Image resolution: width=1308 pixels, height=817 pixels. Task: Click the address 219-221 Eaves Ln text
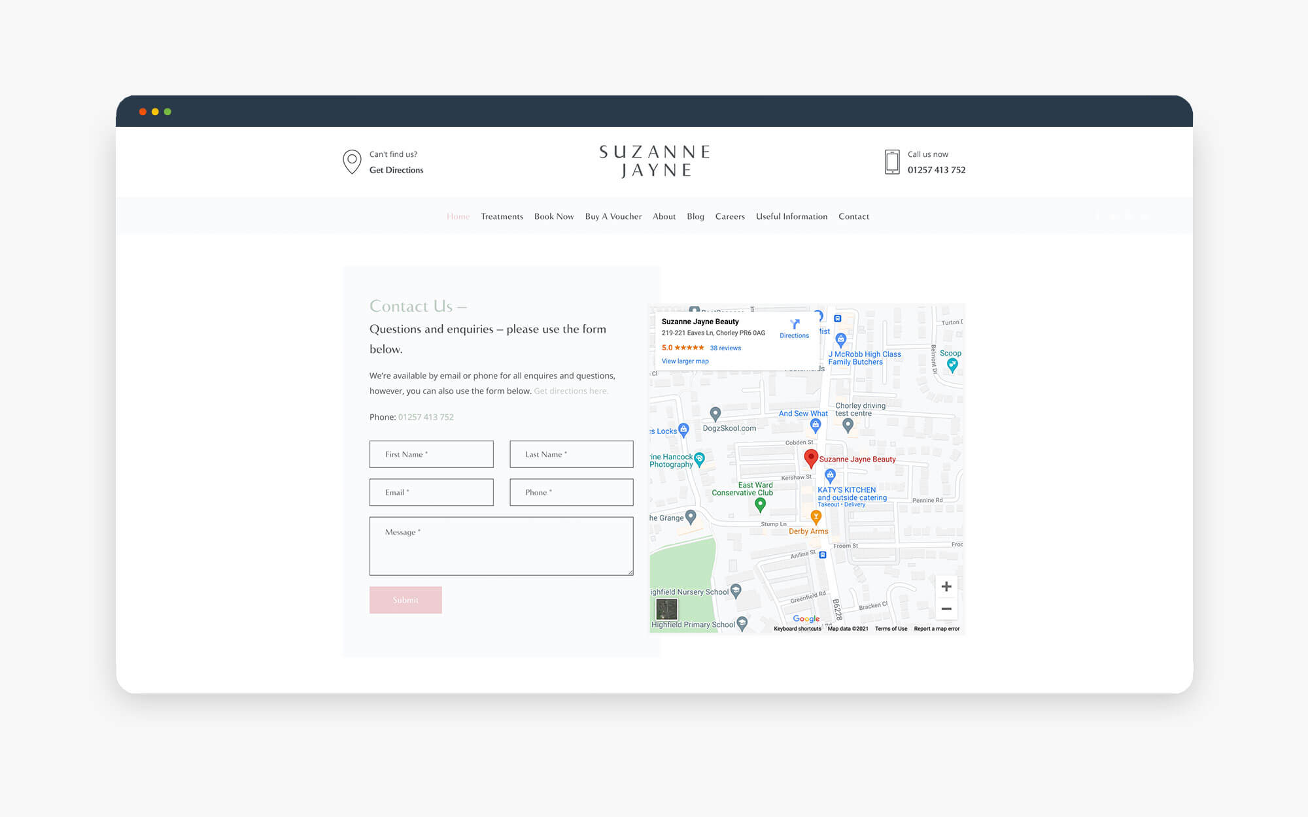(x=713, y=333)
